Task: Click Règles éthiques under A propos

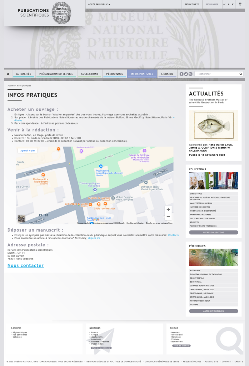Action: 20,333
